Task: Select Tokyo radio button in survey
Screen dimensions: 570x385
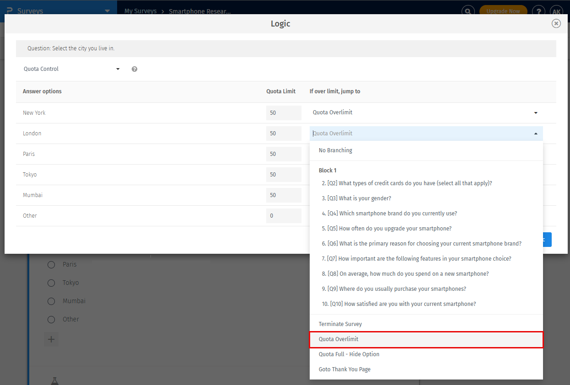Action: coord(51,283)
